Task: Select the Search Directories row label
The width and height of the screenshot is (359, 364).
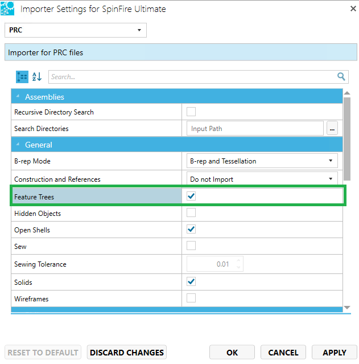Action: coord(42,128)
